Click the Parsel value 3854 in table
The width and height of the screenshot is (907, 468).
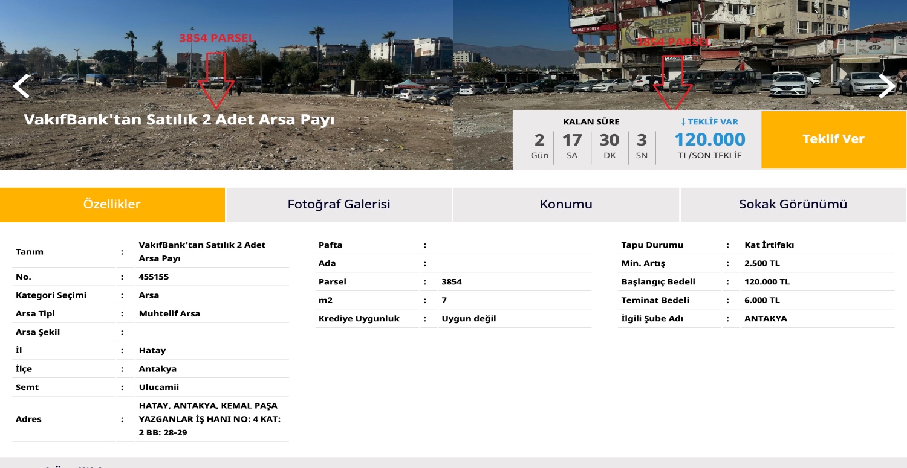(452, 282)
